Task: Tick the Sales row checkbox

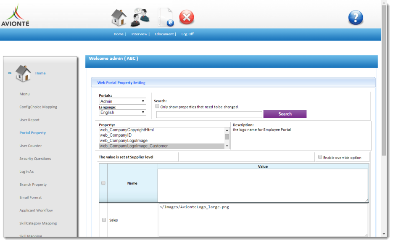Action: 103,220
